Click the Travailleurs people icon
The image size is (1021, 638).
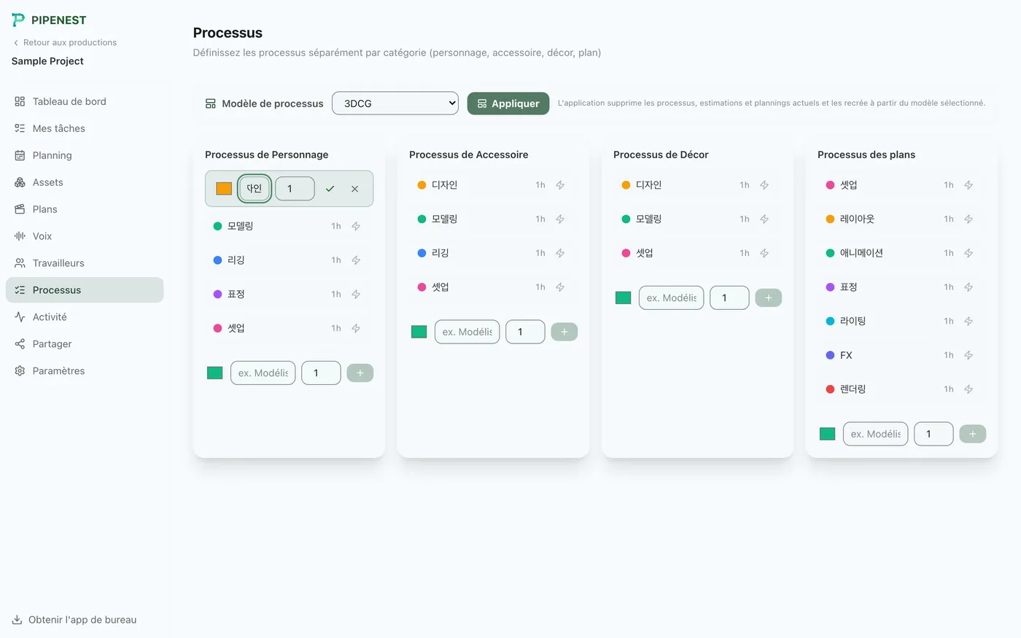pos(20,263)
